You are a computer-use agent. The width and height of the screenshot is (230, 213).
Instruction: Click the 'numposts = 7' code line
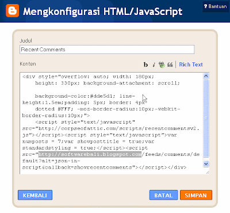click(x=41, y=141)
